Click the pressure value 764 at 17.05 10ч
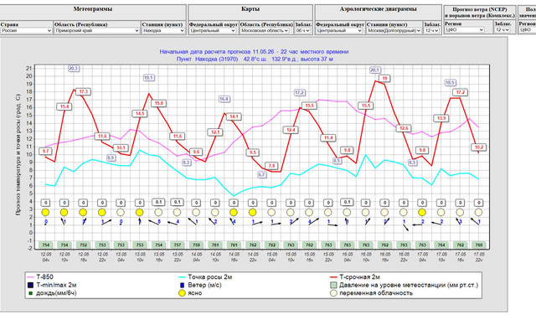536x315 pixels. [x=441, y=245]
